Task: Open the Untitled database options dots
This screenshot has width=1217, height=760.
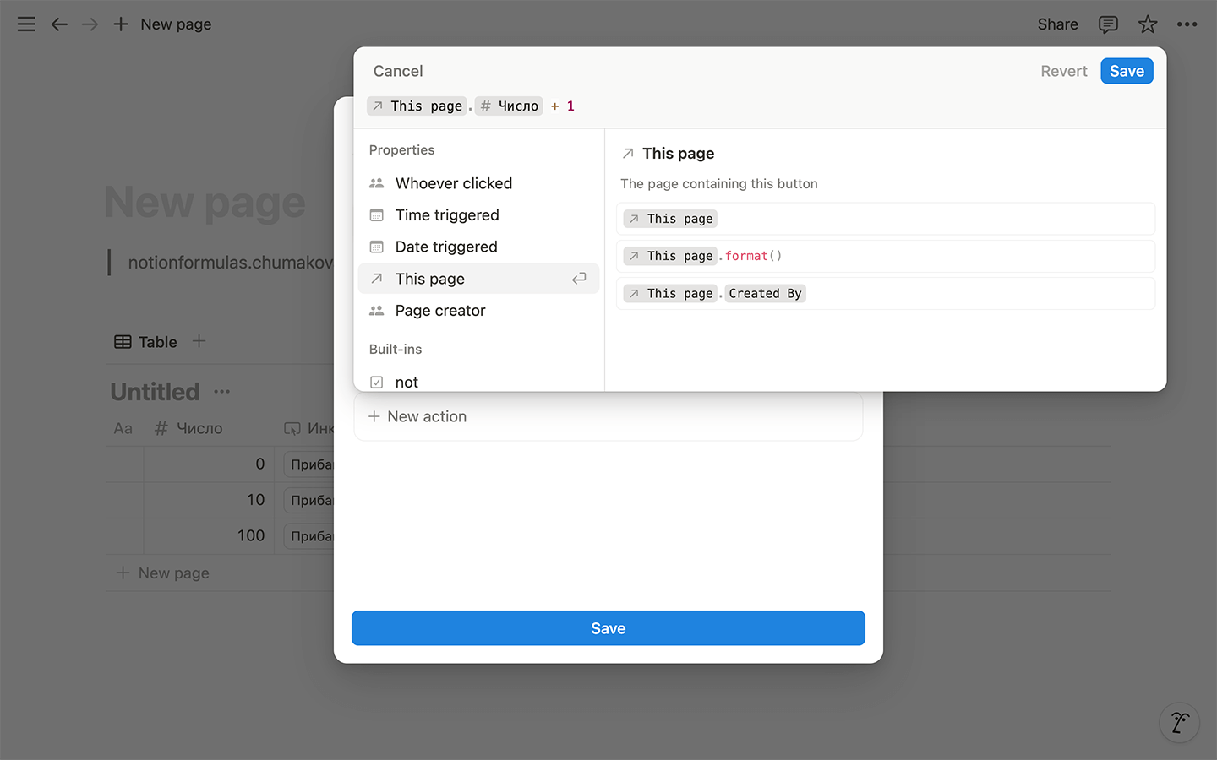Action: coord(222,392)
